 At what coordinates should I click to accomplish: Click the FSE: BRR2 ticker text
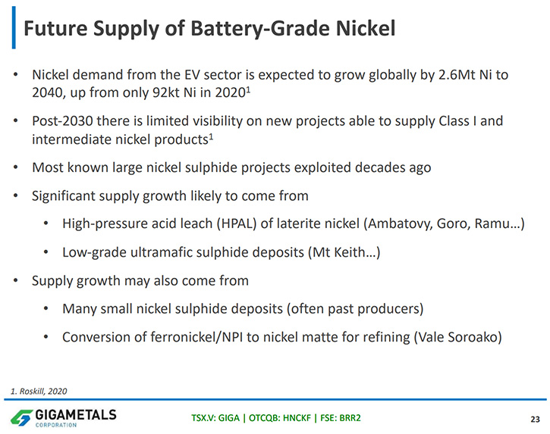(x=341, y=418)
